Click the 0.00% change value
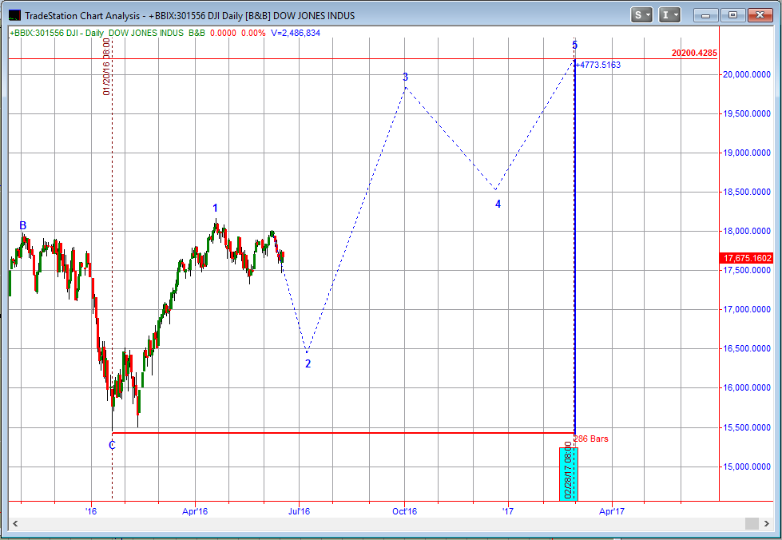The height and width of the screenshot is (540, 782). coord(253,33)
